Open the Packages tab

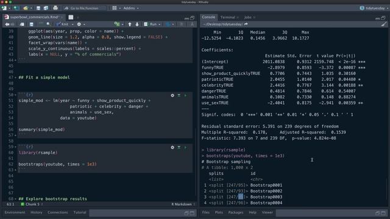coord(236,212)
